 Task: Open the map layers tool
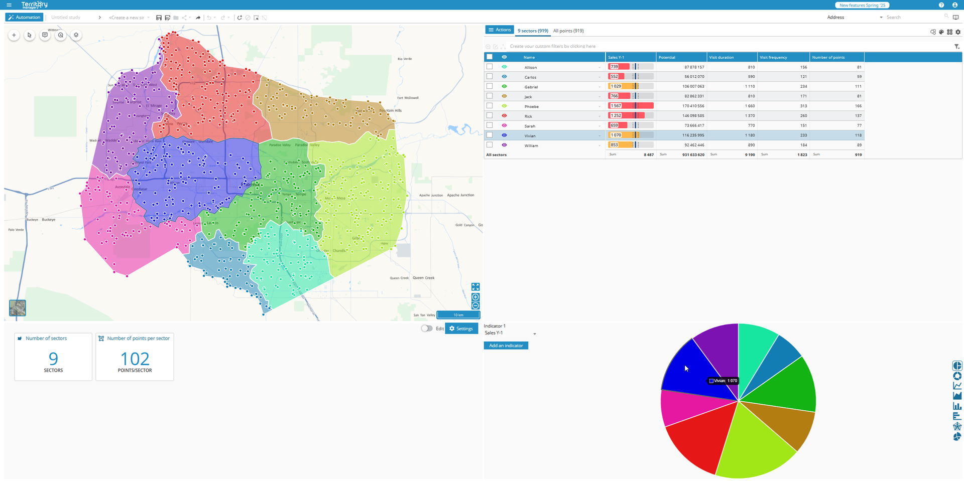click(x=76, y=35)
